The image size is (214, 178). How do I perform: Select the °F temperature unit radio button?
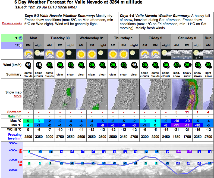tap(21, 45)
